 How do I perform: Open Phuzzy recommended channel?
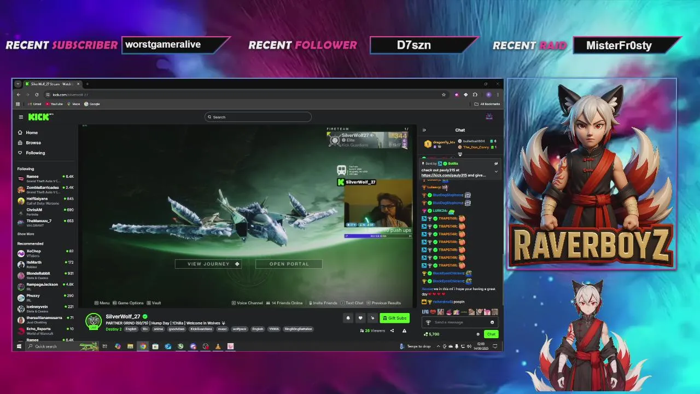(x=45, y=298)
